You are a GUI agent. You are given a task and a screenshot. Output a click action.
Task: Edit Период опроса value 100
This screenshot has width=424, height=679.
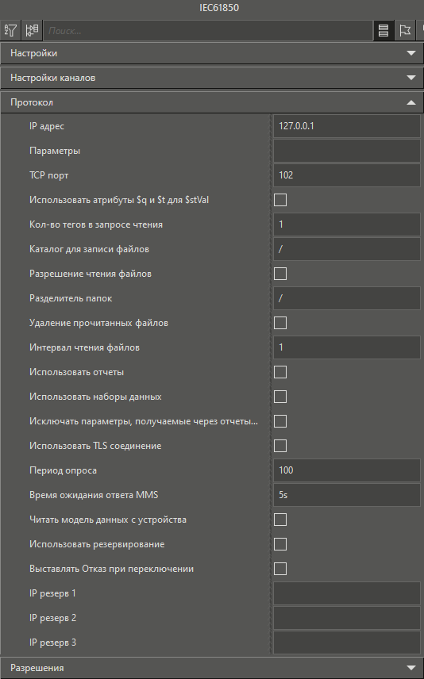(x=347, y=470)
